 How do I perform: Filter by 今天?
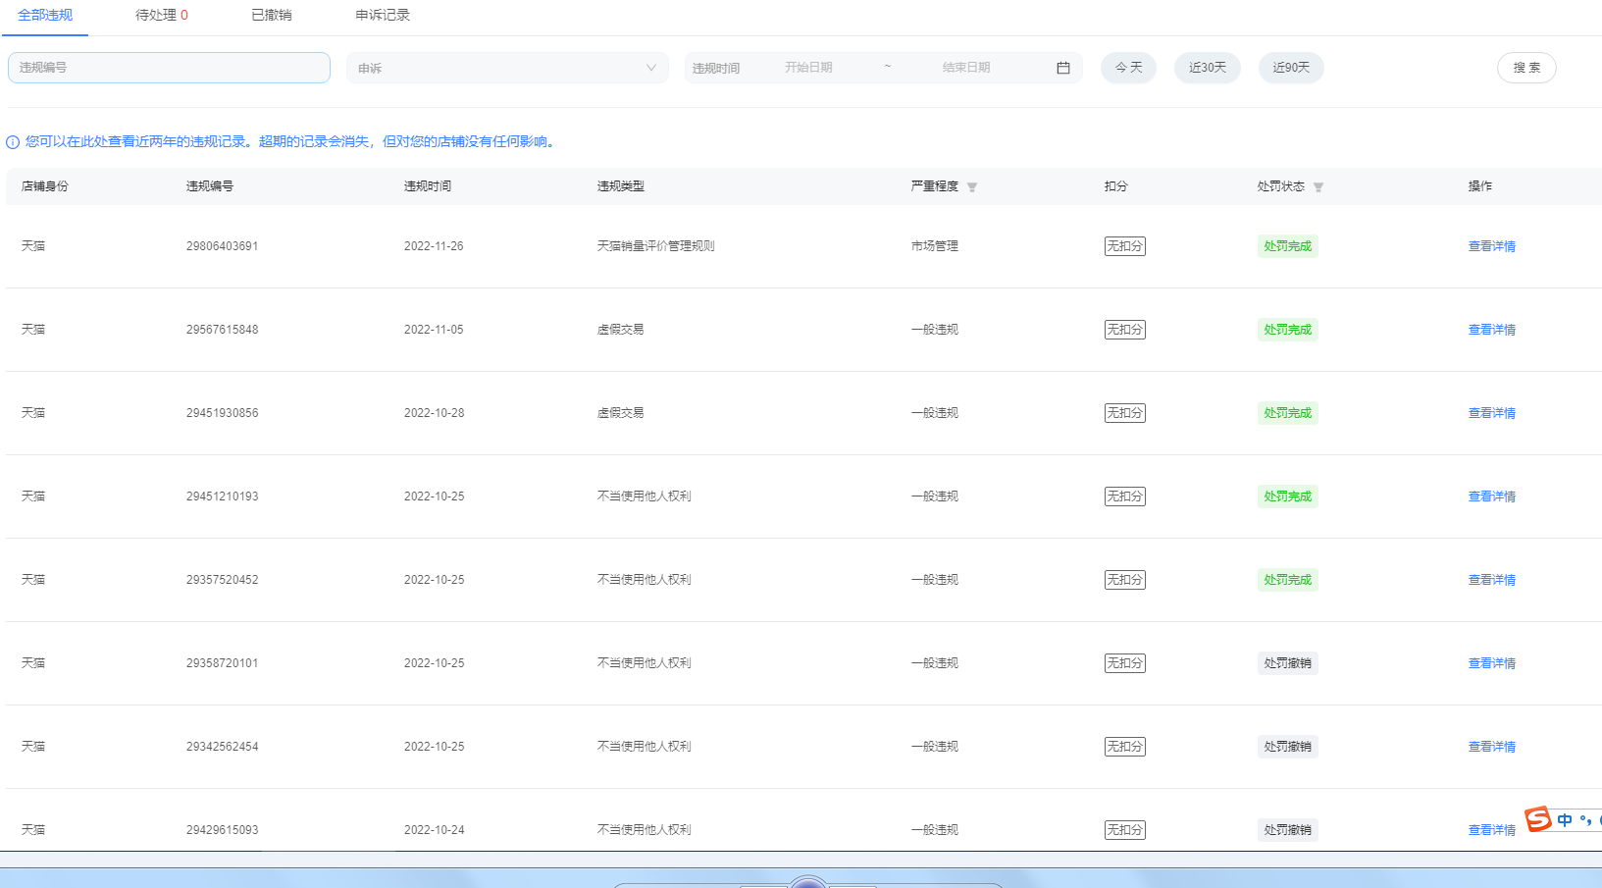coord(1128,68)
